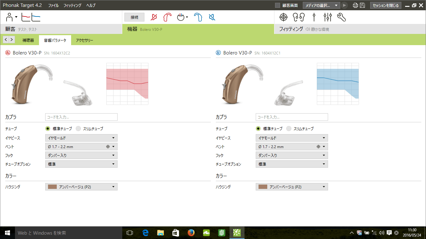Click the セッションを閉じる button
This screenshot has height=239, width=426.
point(386,5)
